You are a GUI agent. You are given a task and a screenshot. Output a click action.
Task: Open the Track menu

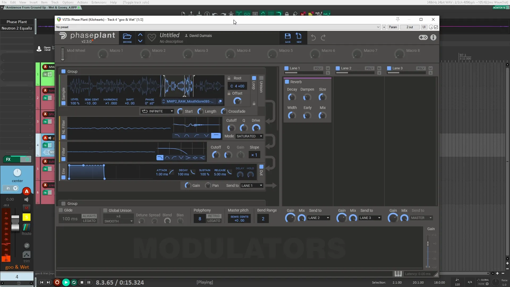pyautogui.click(x=55, y=2)
